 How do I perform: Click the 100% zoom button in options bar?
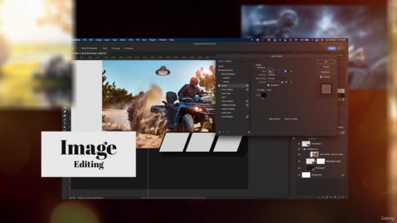105,48
